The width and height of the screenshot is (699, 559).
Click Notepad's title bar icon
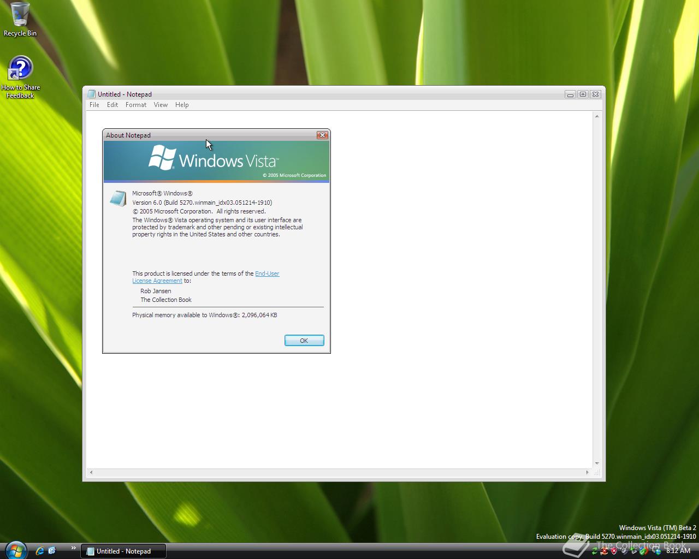[91, 94]
